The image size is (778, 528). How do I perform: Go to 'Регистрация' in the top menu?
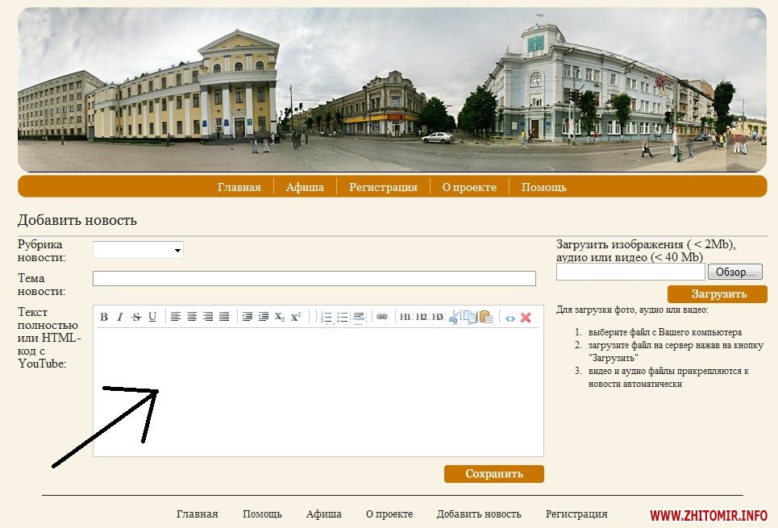pos(383,187)
